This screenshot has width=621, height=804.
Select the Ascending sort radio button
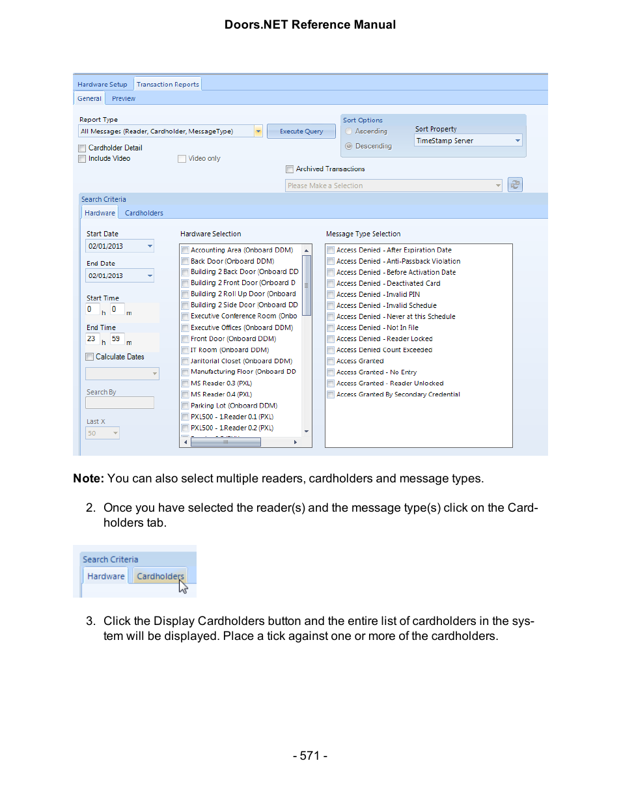coord(349,132)
